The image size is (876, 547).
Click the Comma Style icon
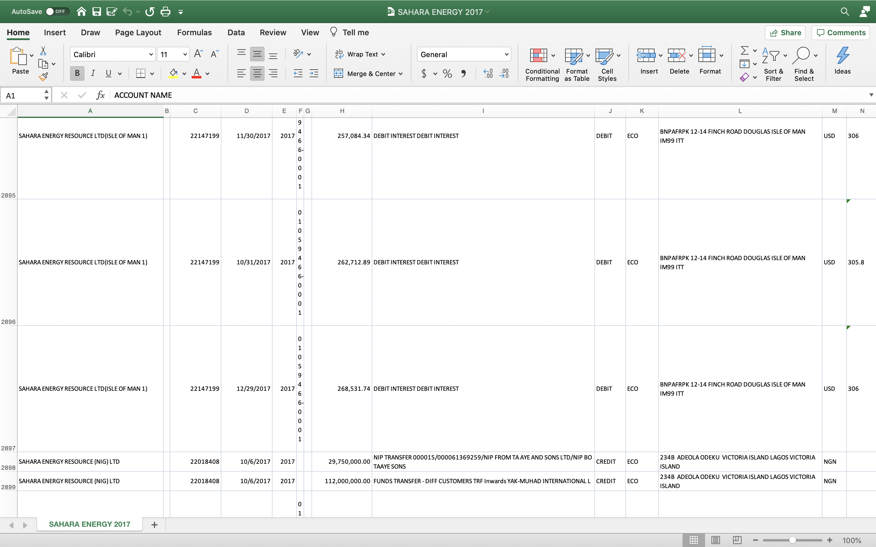463,74
